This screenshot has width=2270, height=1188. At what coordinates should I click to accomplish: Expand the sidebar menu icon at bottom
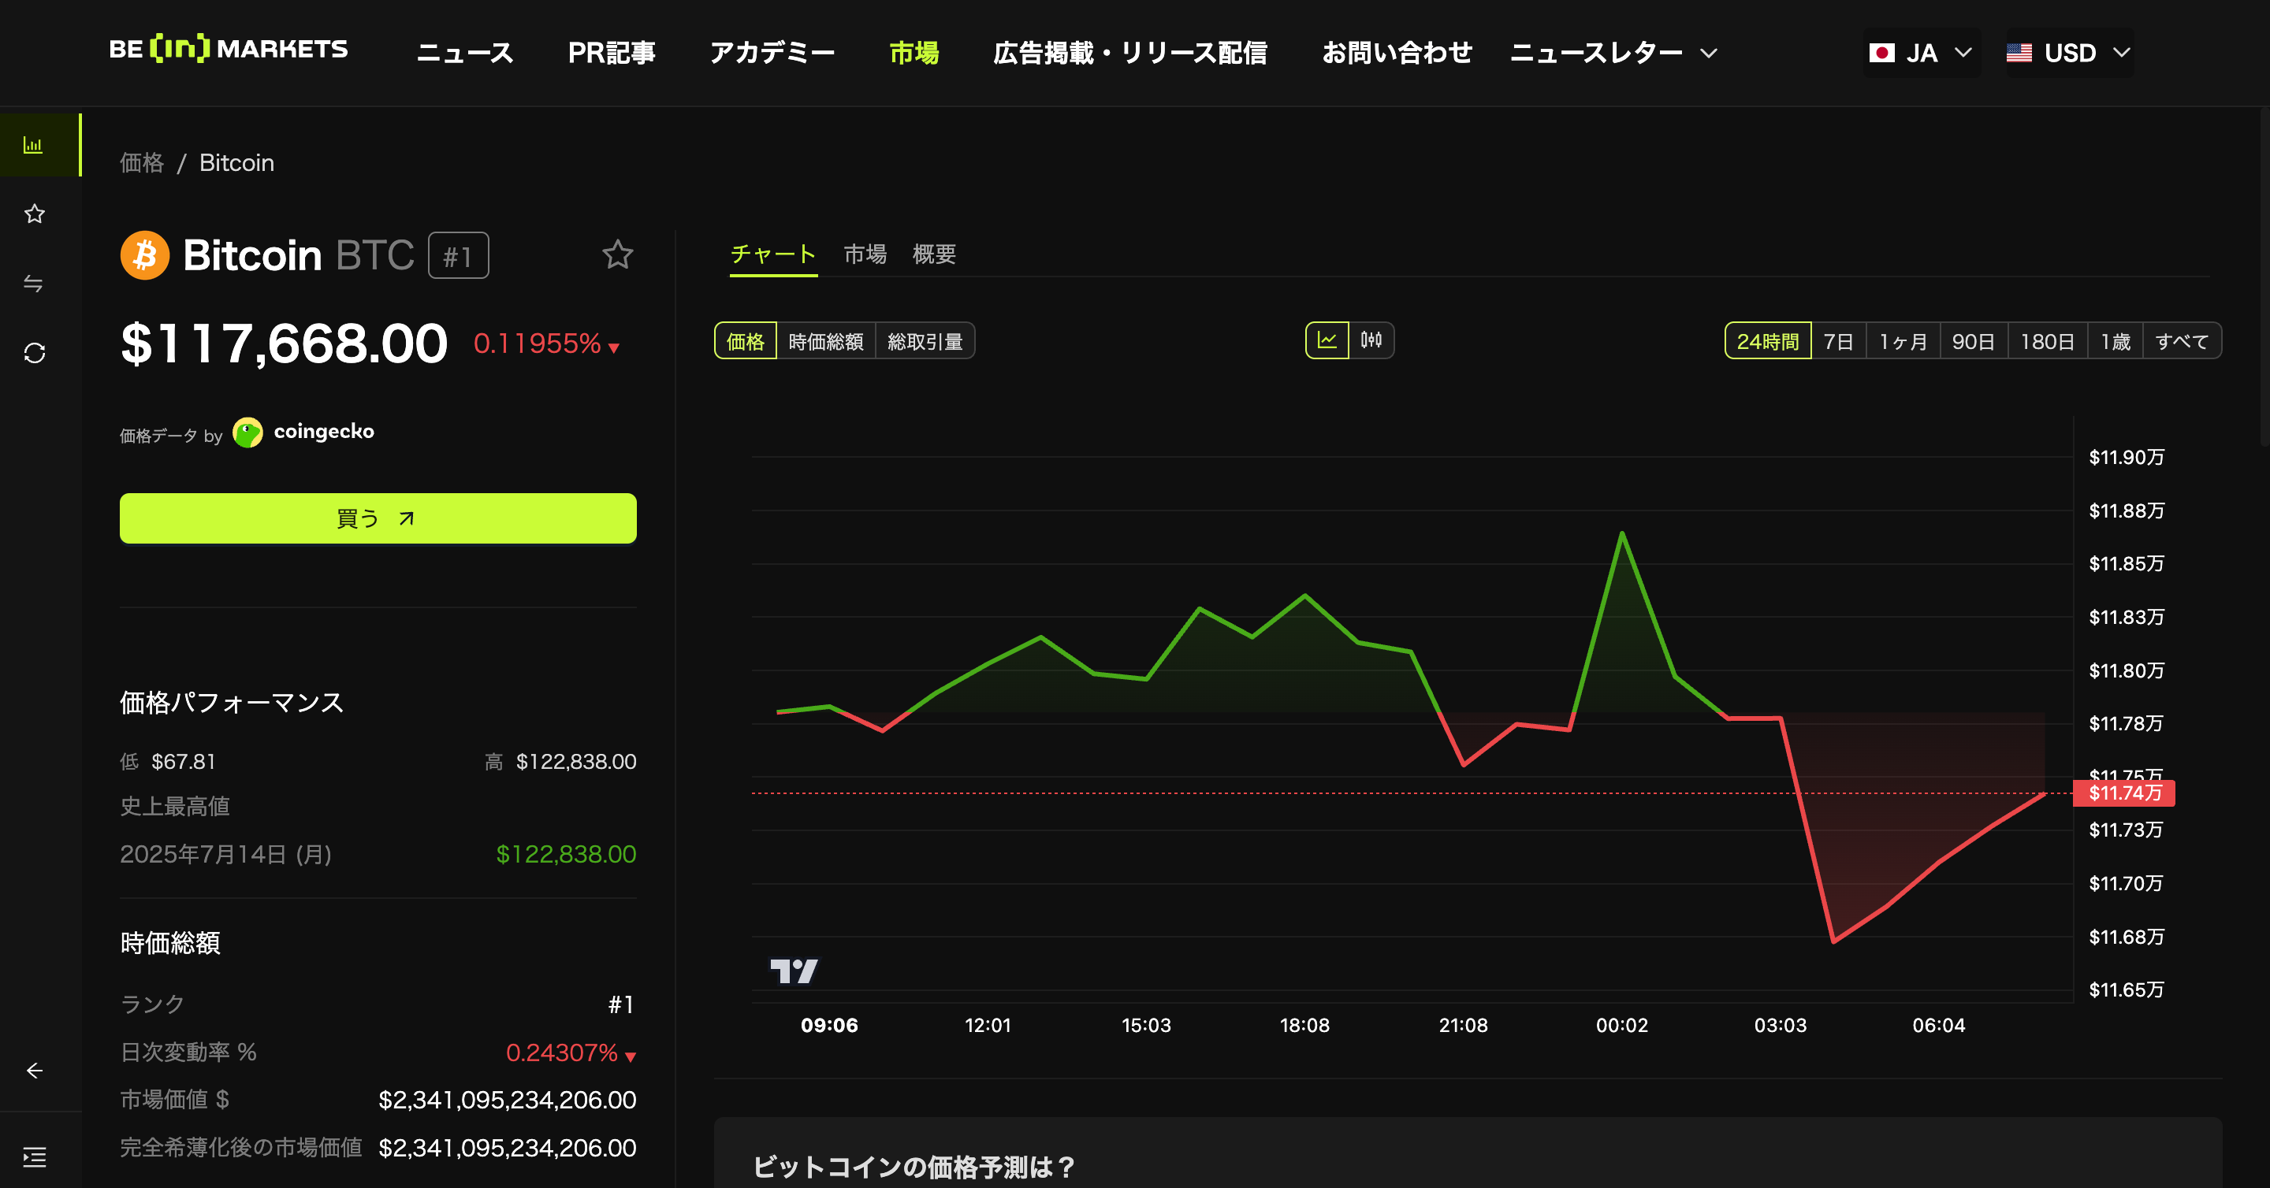tap(35, 1157)
